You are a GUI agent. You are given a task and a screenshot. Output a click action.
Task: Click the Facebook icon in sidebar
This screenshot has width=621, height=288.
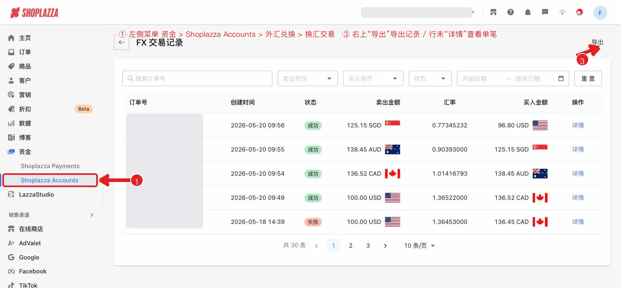pos(11,271)
